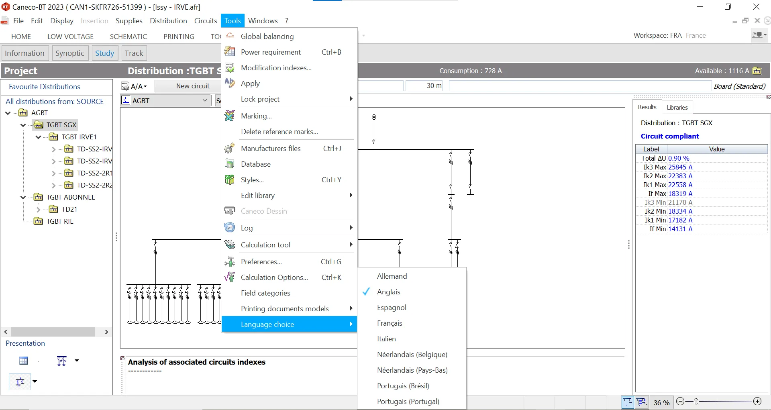
Task: Open the tree presentation dropdown arrow
Action: pyautogui.click(x=77, y=361)
